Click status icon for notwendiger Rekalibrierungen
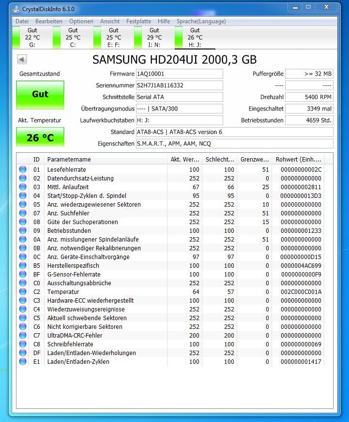 click(23, 248)
